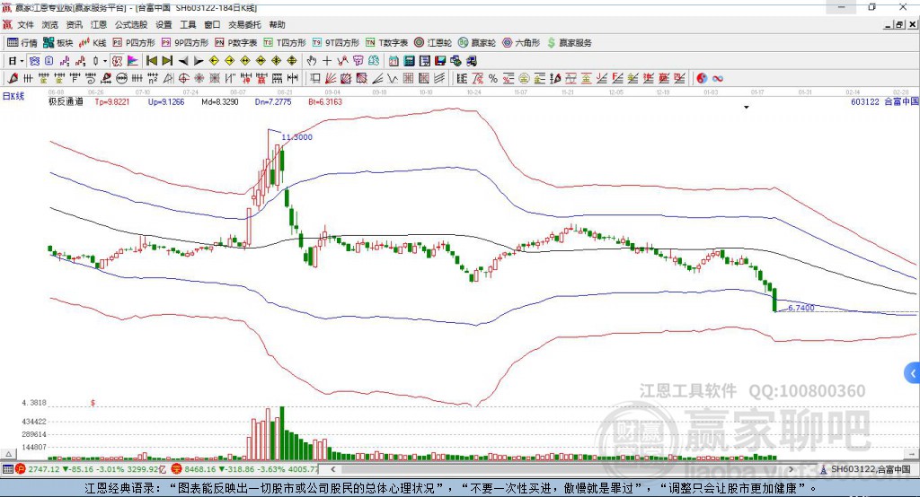
Task: Click the Shenzhen index 深 status icon
Action: [177, 469]
